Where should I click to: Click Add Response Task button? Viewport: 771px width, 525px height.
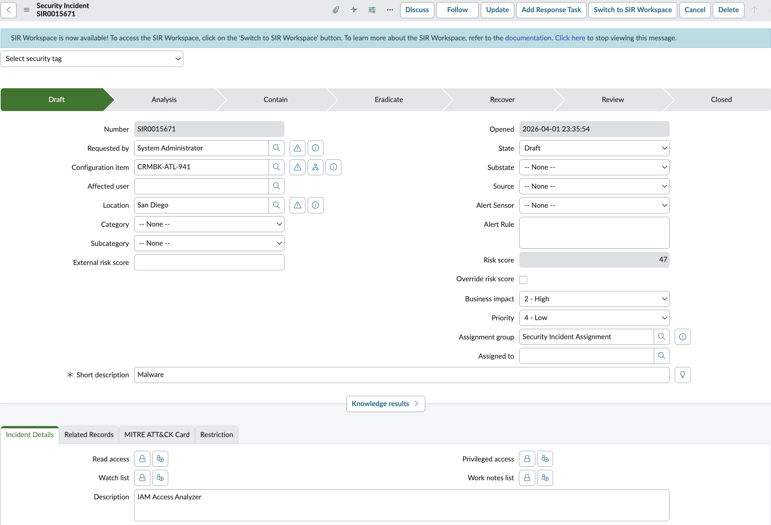click(x=551, y=10)
